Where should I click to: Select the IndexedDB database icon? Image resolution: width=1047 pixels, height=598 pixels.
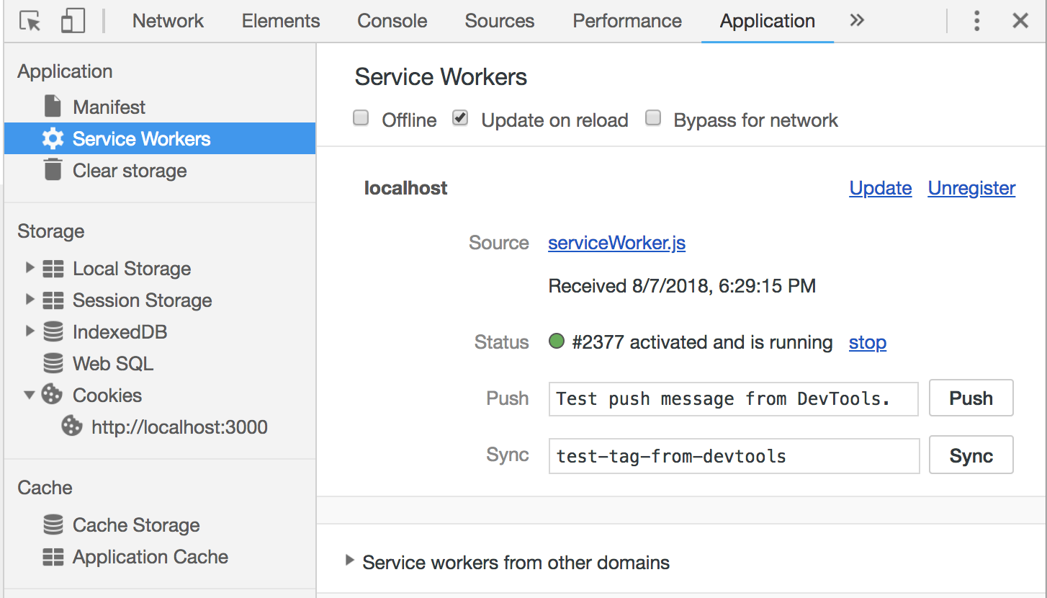pyautogui.click(x=53, y=331)
